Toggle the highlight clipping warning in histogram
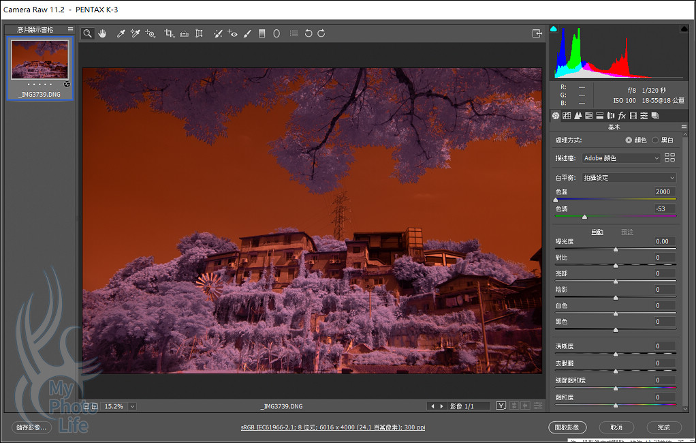This screenshot has width=696, height=443. coord(683,29)
